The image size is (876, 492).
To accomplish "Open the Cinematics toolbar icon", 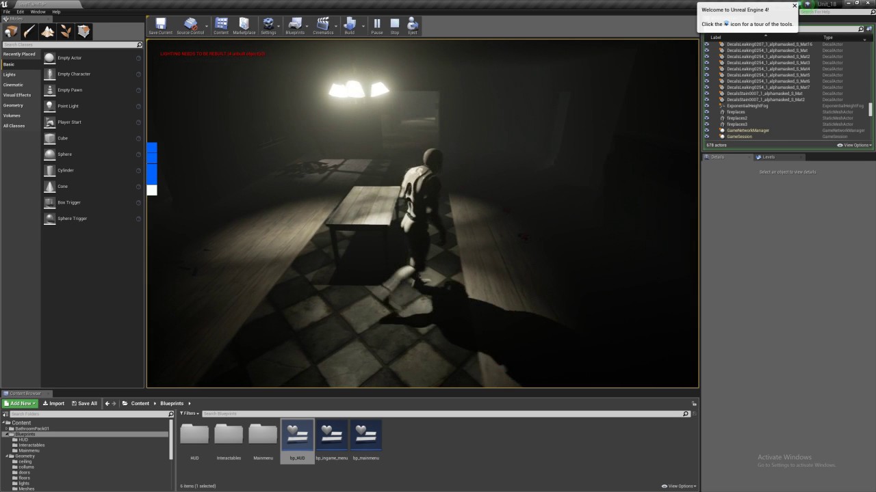I will (x=323, y=26).
